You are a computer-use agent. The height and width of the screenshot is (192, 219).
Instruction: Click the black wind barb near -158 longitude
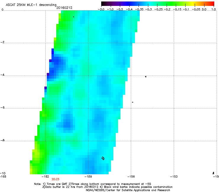(x=103, y=158)
